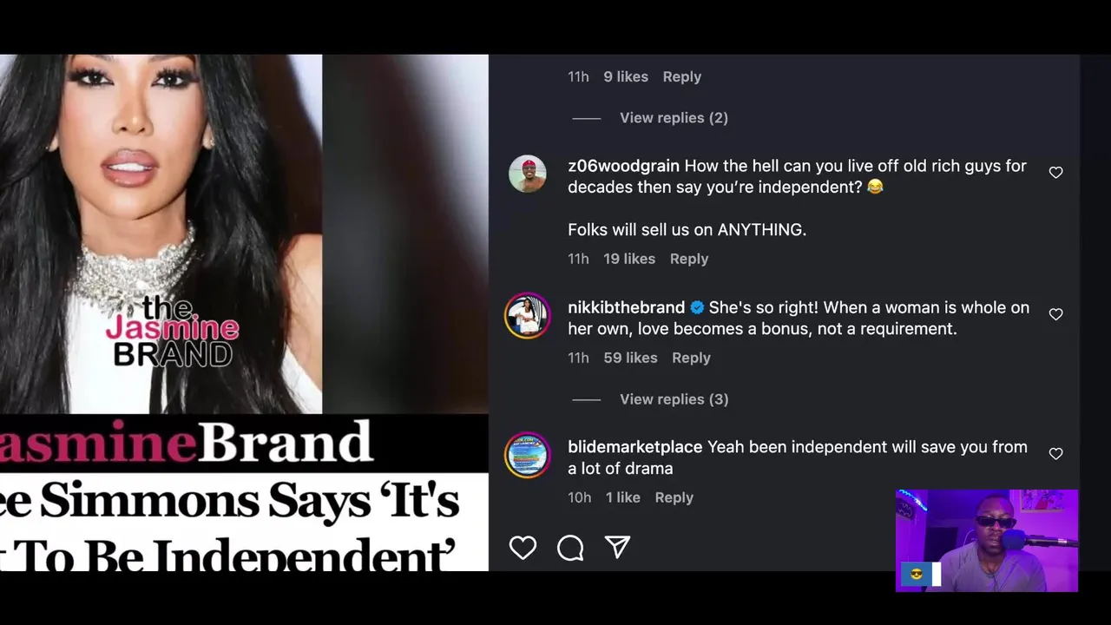Image resolution: width=1111 pixels, height=625 pixels.
Task: Open z06woodgrain profile avatar
Action: (528, 174)
